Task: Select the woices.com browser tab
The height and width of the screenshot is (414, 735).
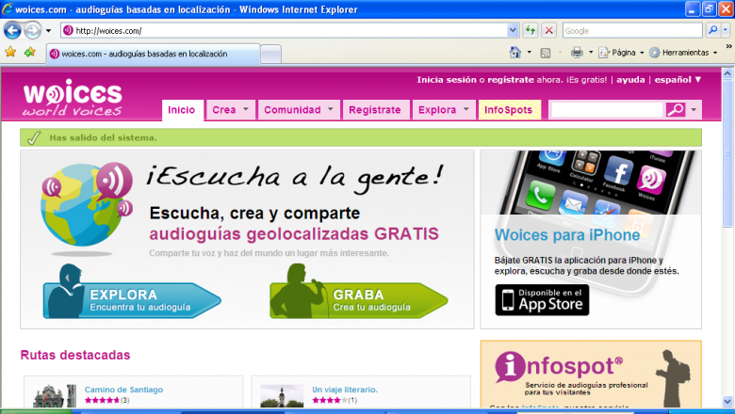Action: point(154,54)
